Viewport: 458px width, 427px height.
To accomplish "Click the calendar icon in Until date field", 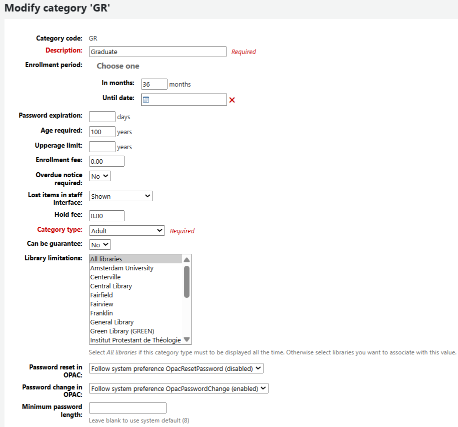I will point(146,100).
